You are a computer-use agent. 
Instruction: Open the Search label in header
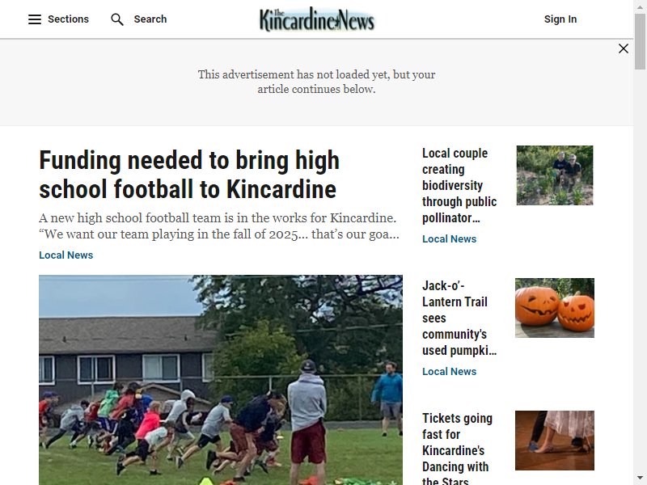[150, 19]
